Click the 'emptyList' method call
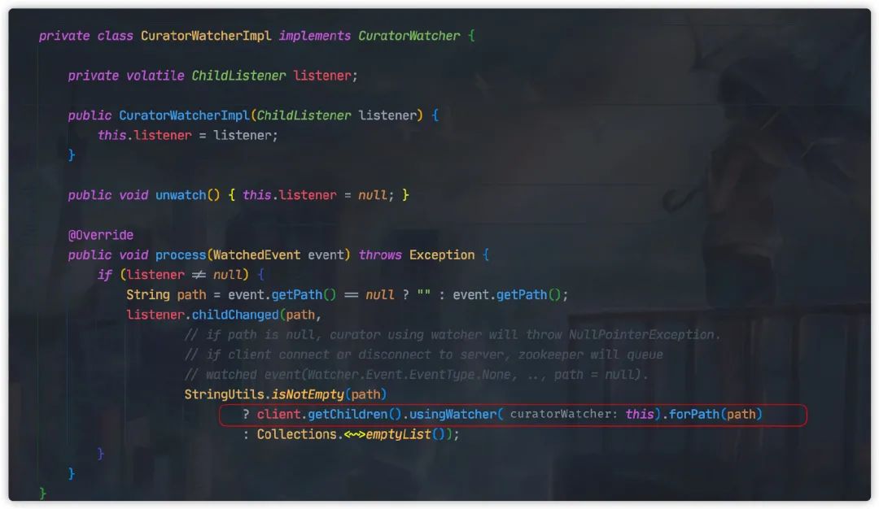Viewport: 879px width, 509px height. [x=399, y=434]
